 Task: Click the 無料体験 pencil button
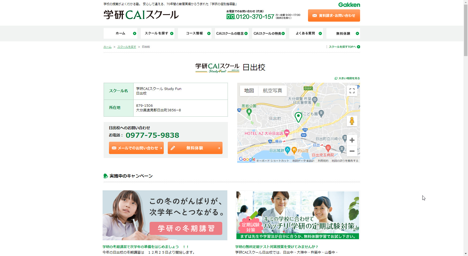tap(195, 148)
